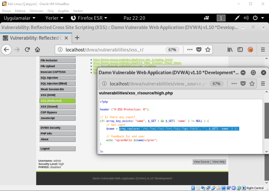
Task: Open the new tab plus button
Action: (77, 38)
